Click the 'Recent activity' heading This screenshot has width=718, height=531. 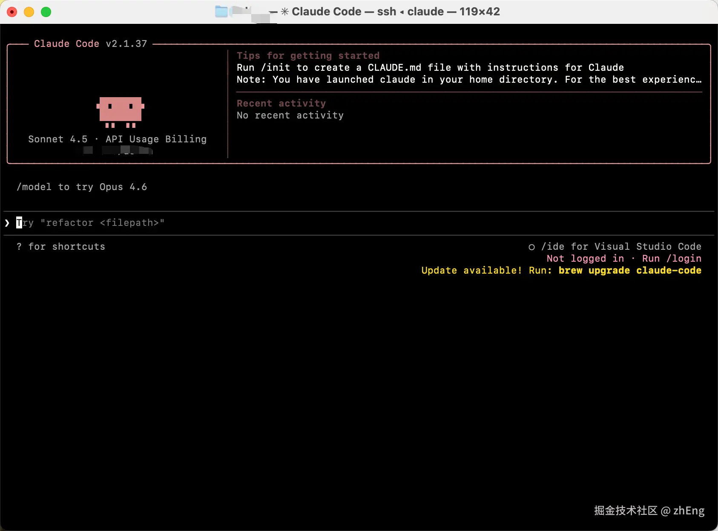tap(281, 104)
